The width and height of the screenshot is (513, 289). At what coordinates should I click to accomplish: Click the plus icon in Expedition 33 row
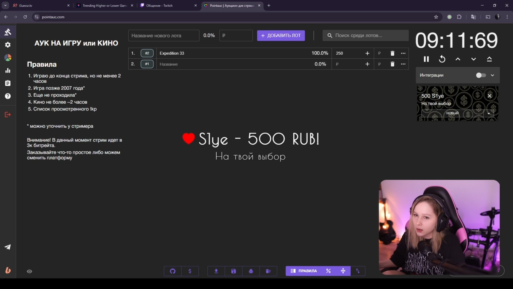point(367,53)
